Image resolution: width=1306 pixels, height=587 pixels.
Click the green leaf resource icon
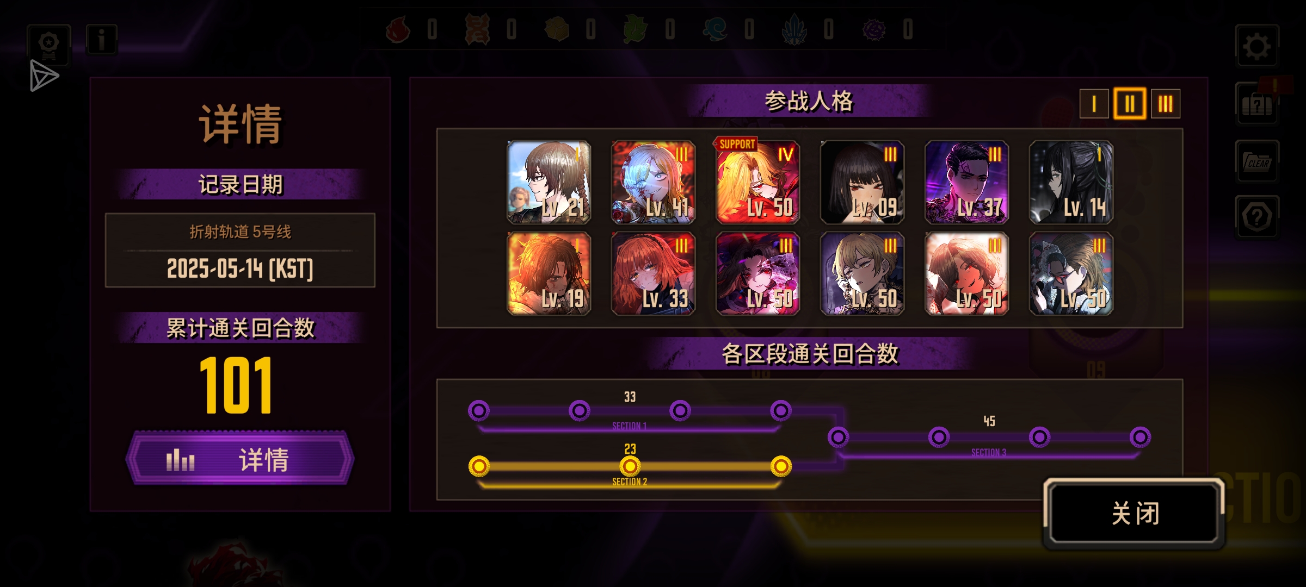pos(635,29)
